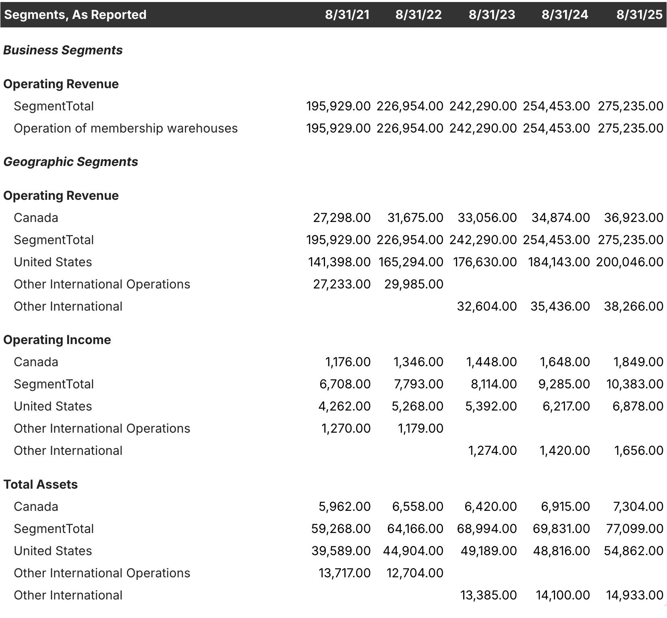667x618 pixels.
Task: Click Other International revenue 35,436.00
Action: click(x=560, y=307)
